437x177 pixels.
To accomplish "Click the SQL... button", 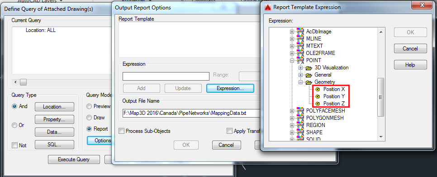I will [x=54, y=145].
